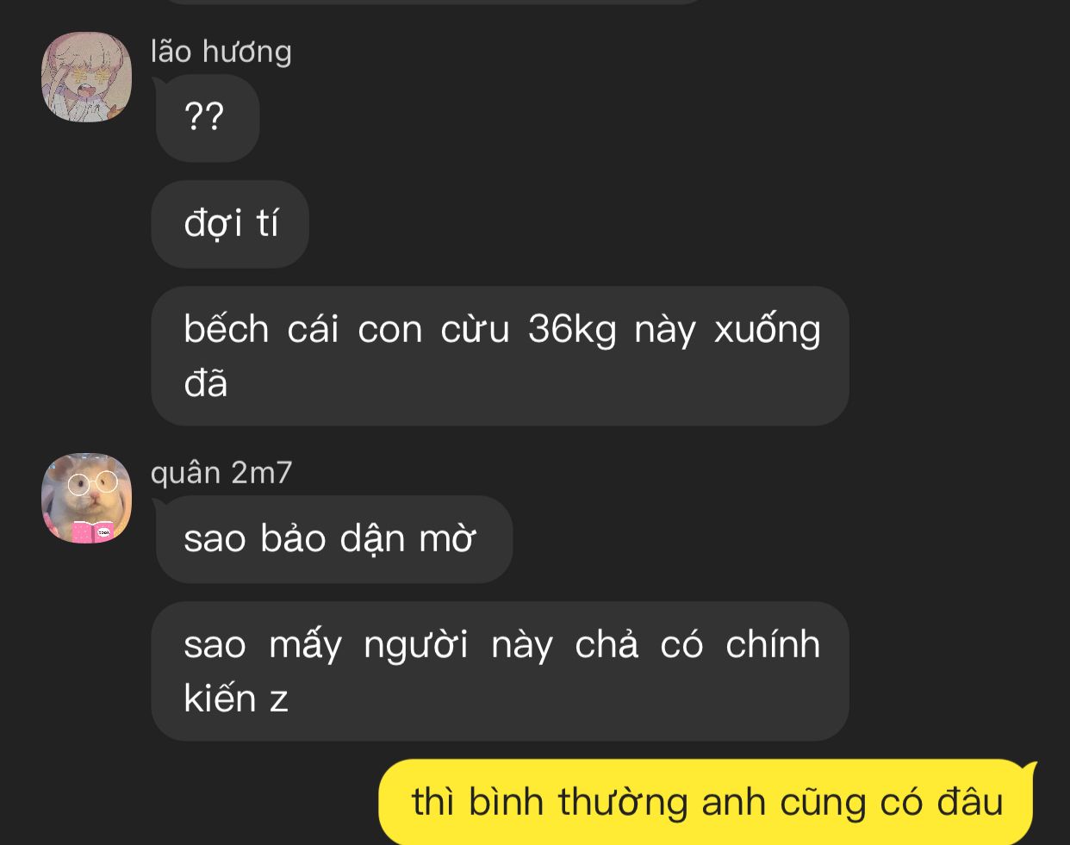The width and height of the screenshot is (1070, 845).
Task: Click the word 'đã' in the 36kg message
Action: (x=206, y=383)
